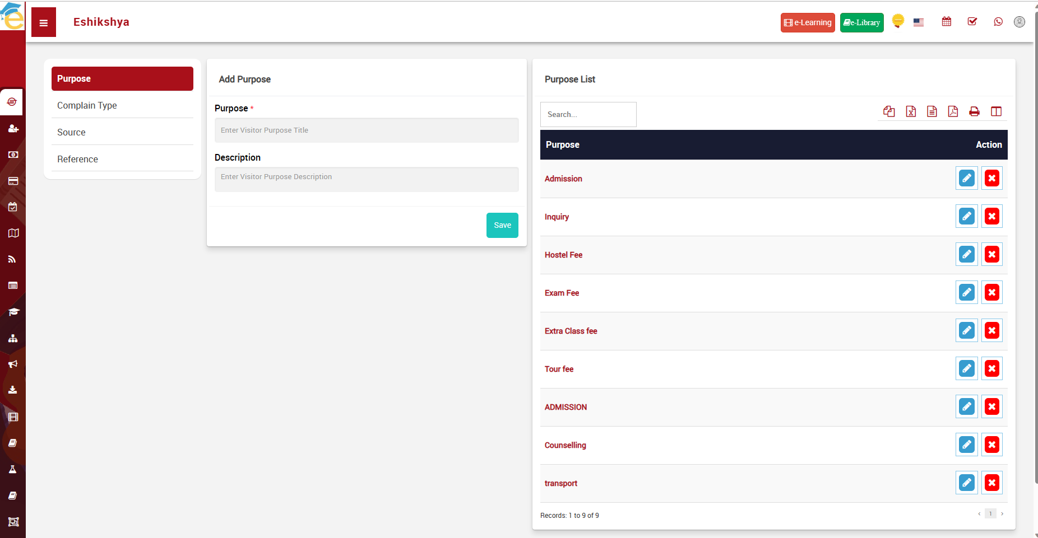
Task: Click the print icon above the table
Action: coord(974,111)
